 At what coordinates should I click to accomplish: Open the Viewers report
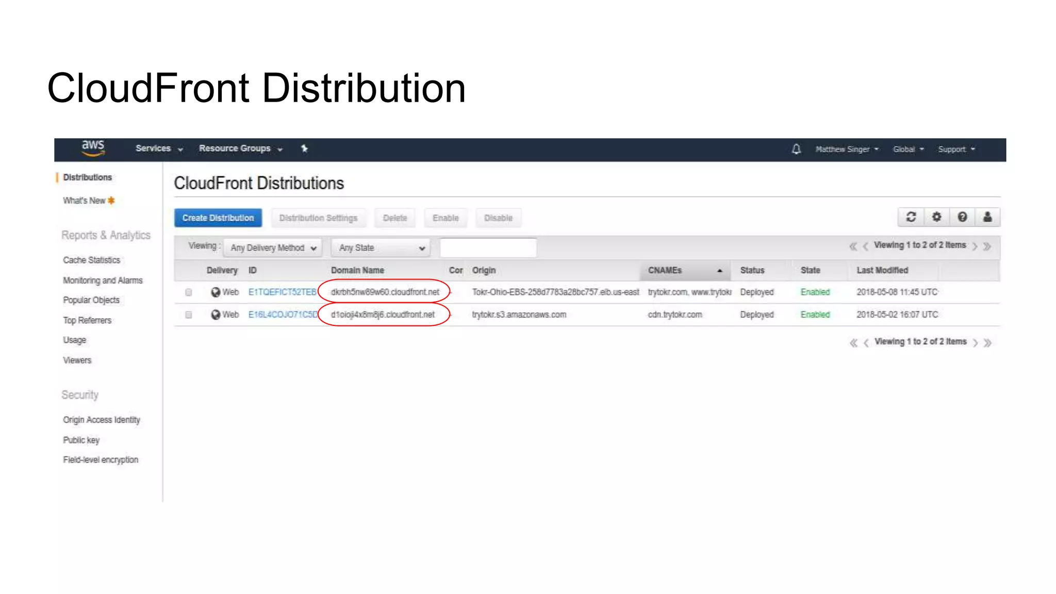coord(77,360)
